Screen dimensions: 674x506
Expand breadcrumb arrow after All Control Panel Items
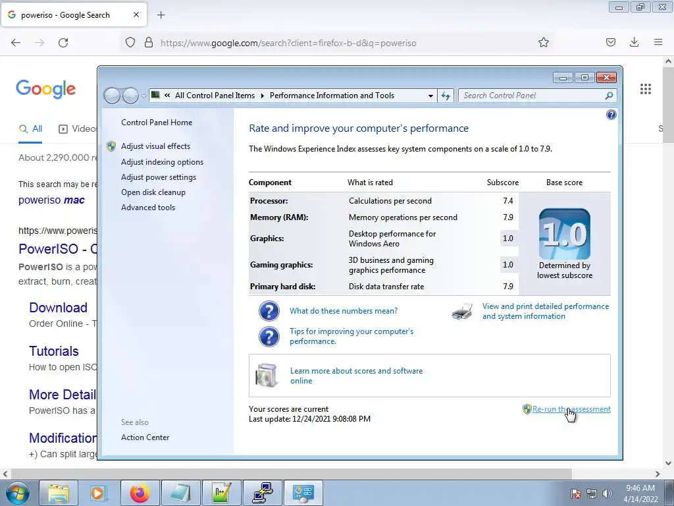[262, 96]
